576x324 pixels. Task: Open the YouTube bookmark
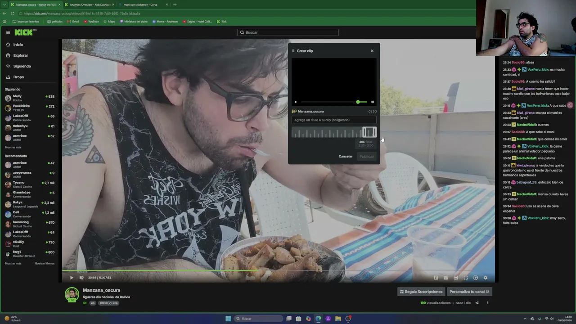(x=91, y=22)
